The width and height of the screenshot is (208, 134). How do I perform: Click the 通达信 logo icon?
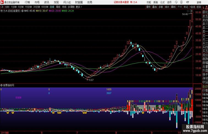pos(2,2)
